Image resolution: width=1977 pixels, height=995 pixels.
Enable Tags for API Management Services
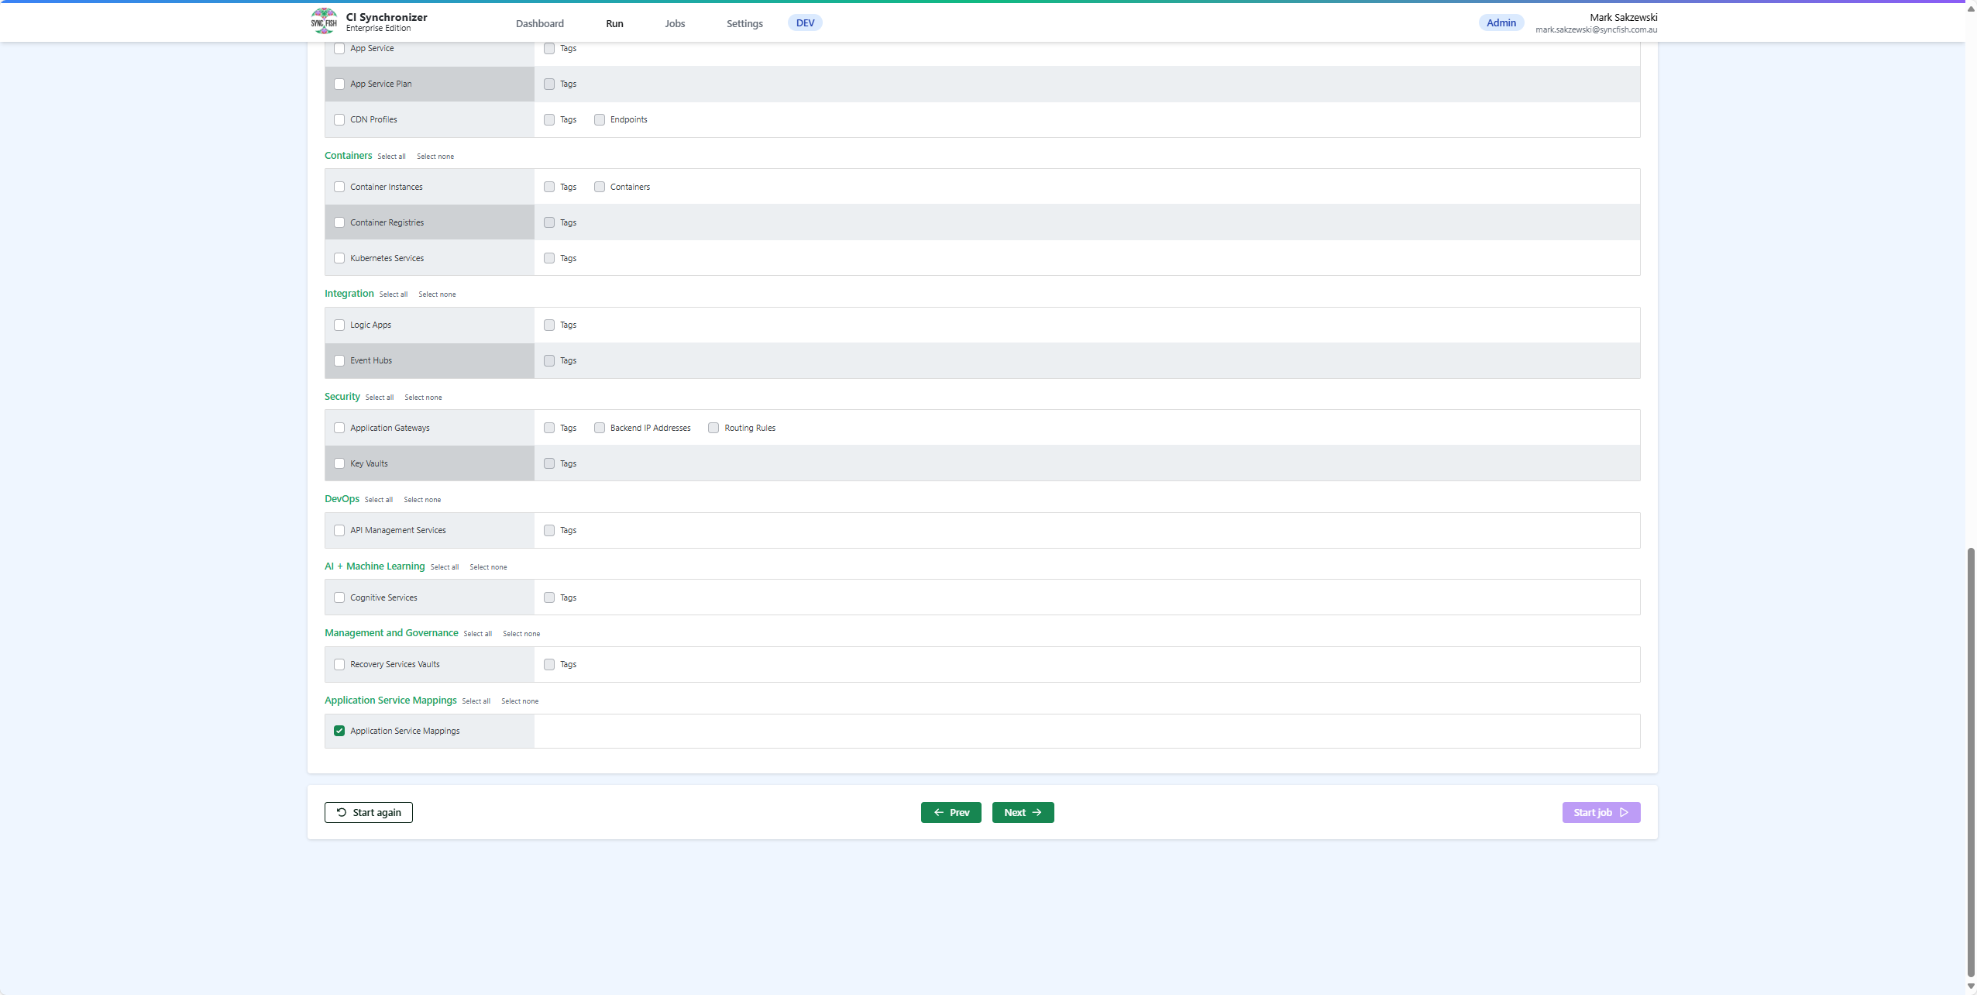549,531
